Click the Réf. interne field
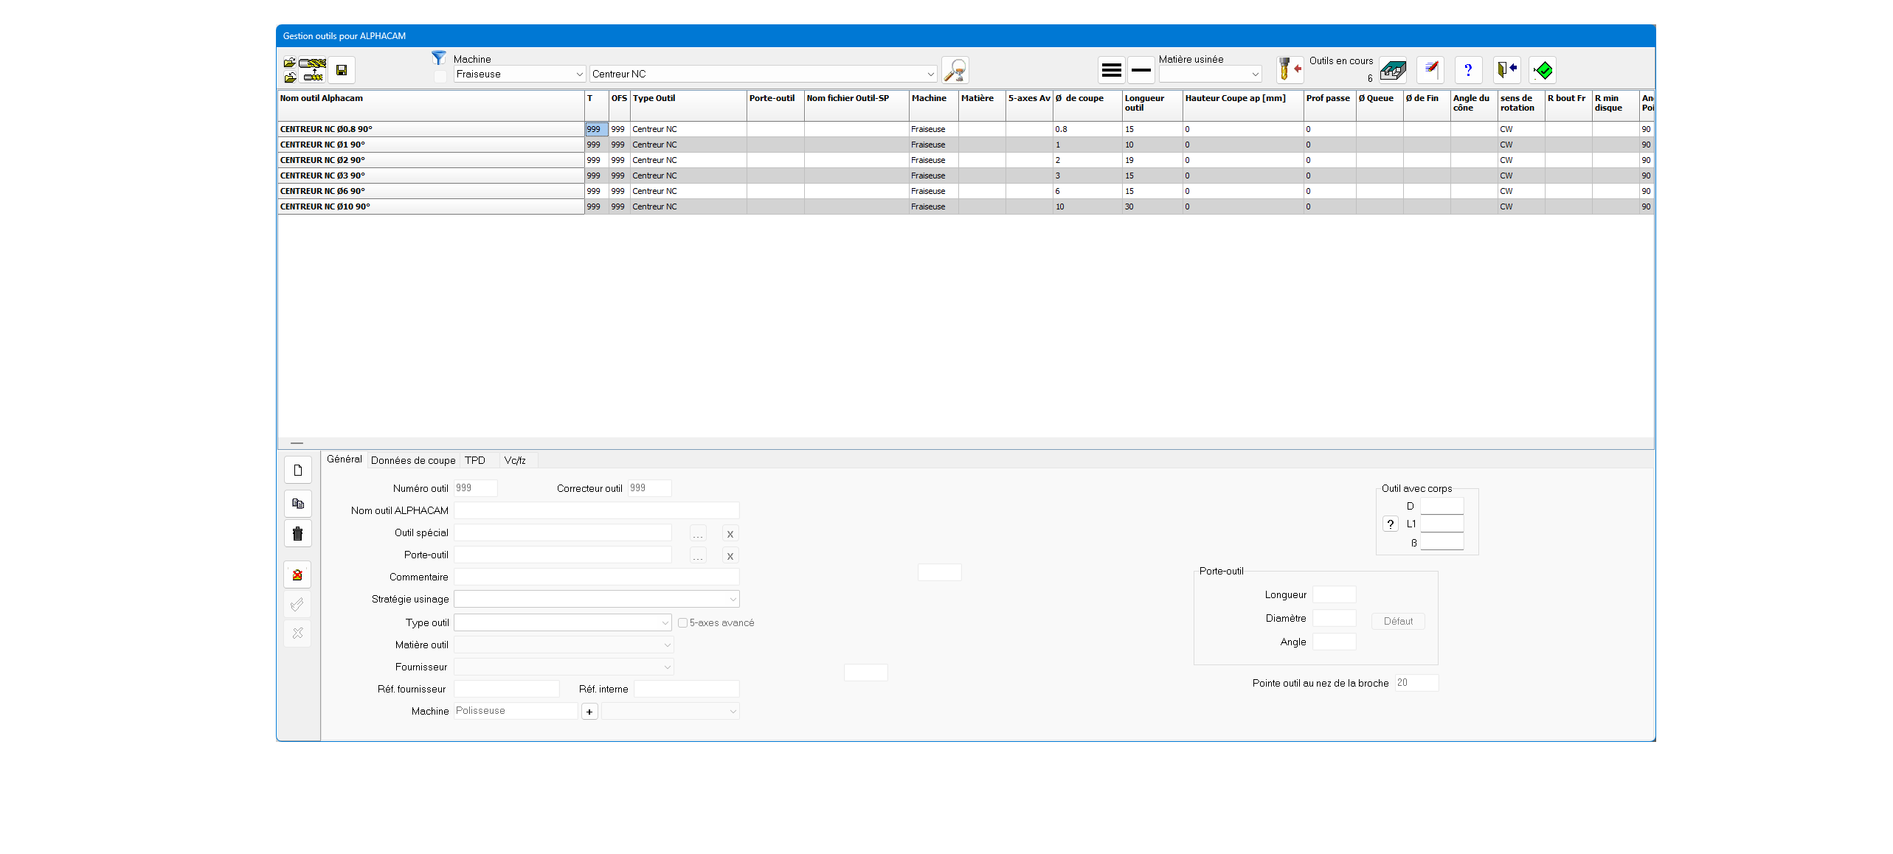Image resolution: width=1893 pixels, height=854 pixels. 687,689
